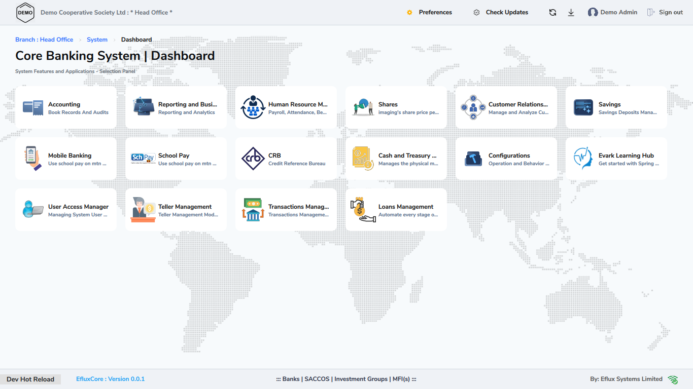Click the Dev Hot Reload button
This screenshot has height=389, width=693.
[30, 379]
